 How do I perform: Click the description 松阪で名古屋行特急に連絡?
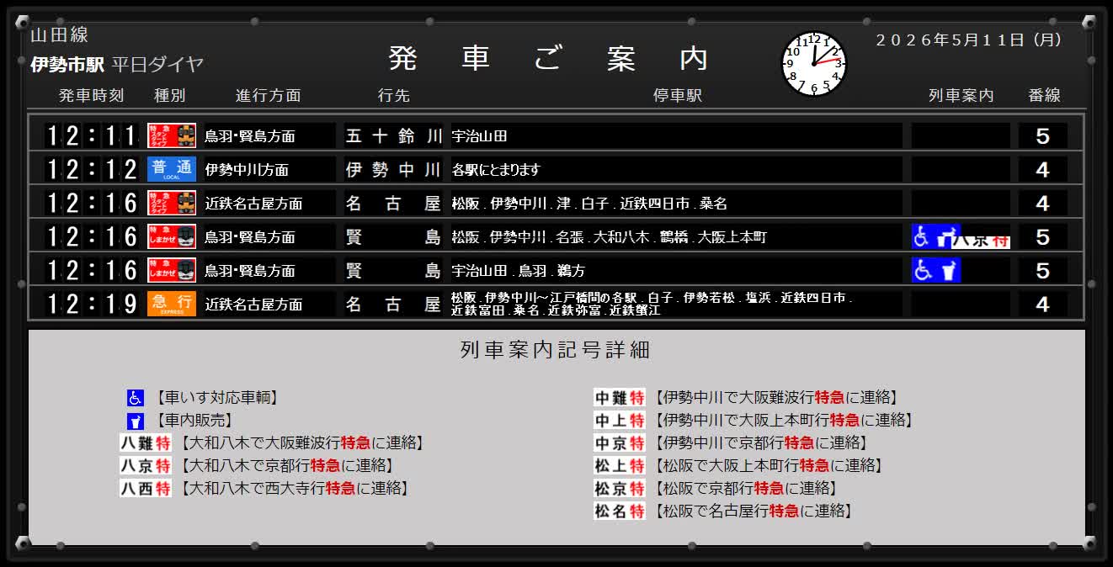(754, 511)
